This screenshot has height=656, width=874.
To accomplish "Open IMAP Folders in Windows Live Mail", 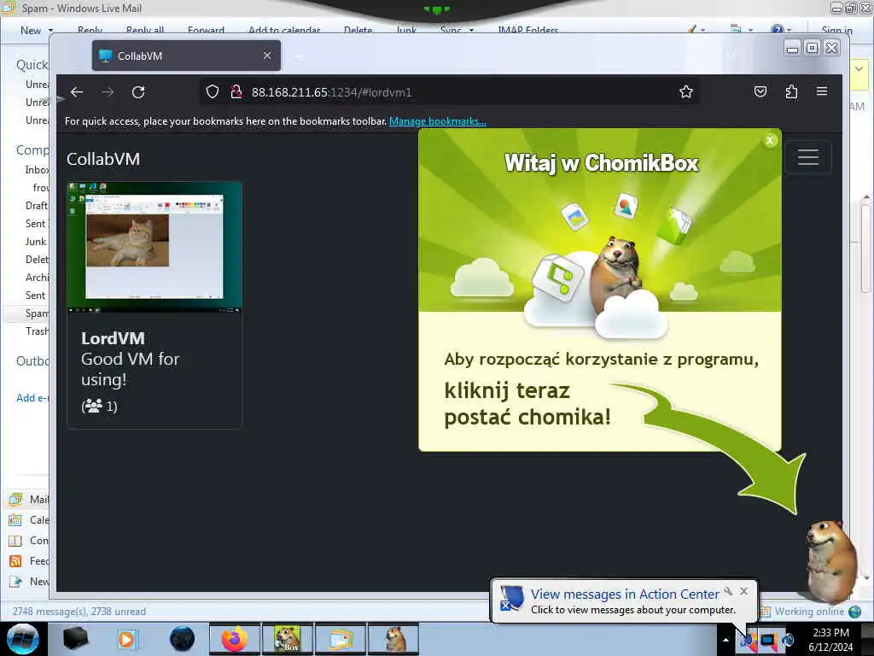I will (527, 31).
